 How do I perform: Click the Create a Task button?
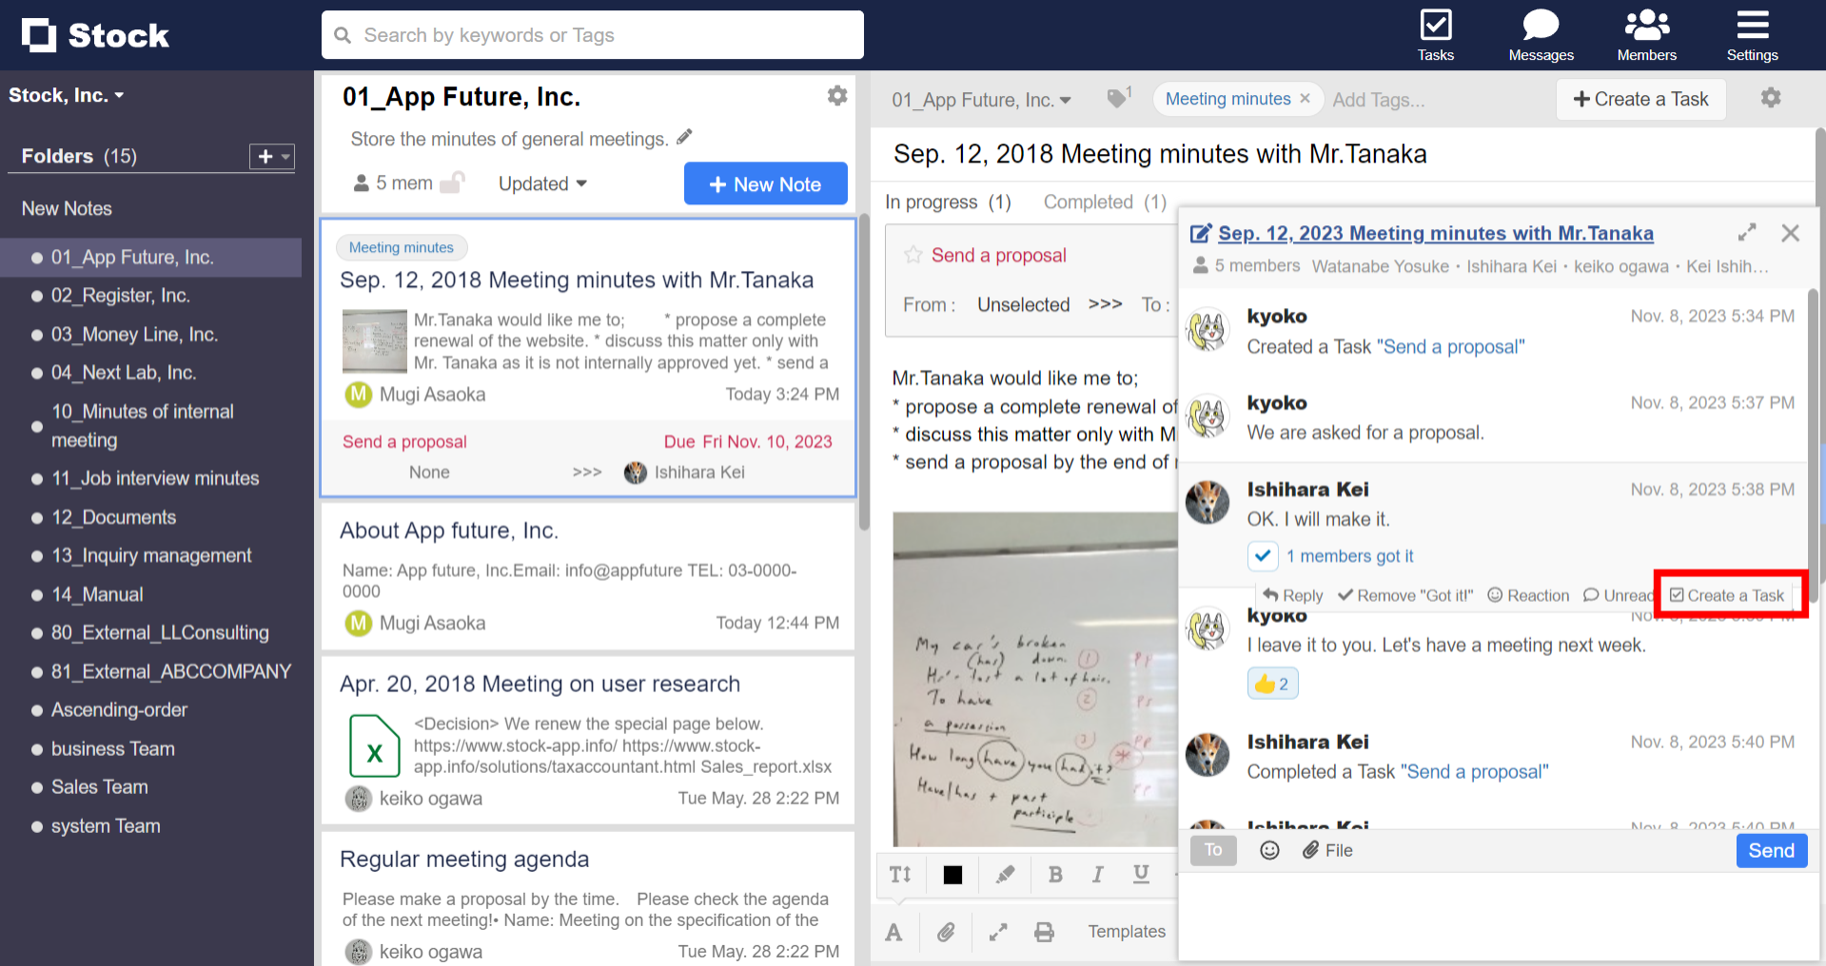[x=1639, y=99]
